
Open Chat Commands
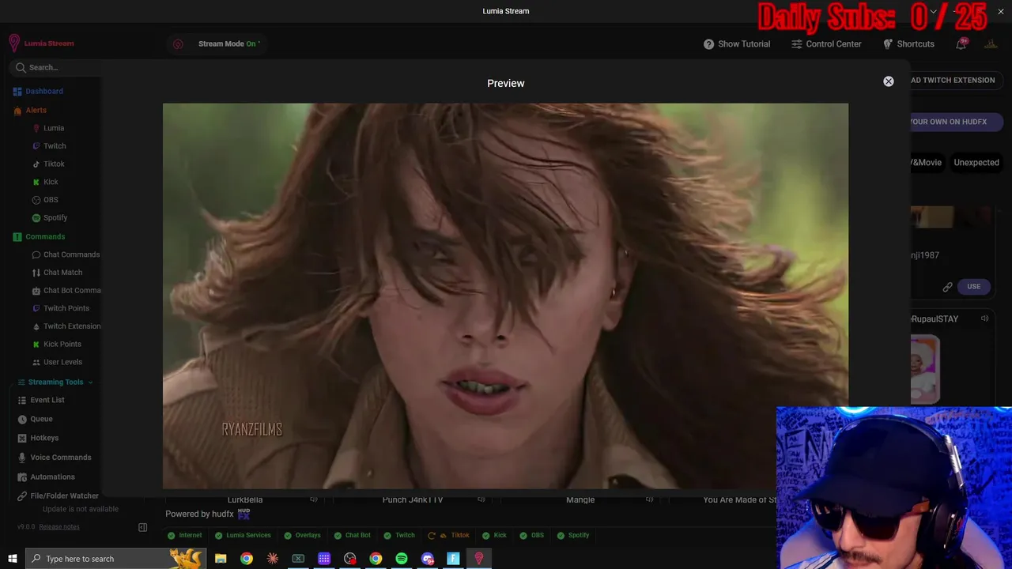tap(66, 254)
